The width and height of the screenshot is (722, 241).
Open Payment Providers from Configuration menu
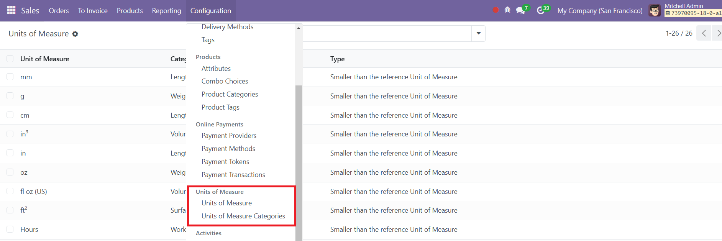(x=229, y=136)
